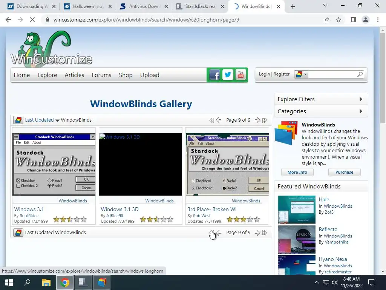Go to next page using bottom right arrow
Screen dimensions: 386x290
257,233
